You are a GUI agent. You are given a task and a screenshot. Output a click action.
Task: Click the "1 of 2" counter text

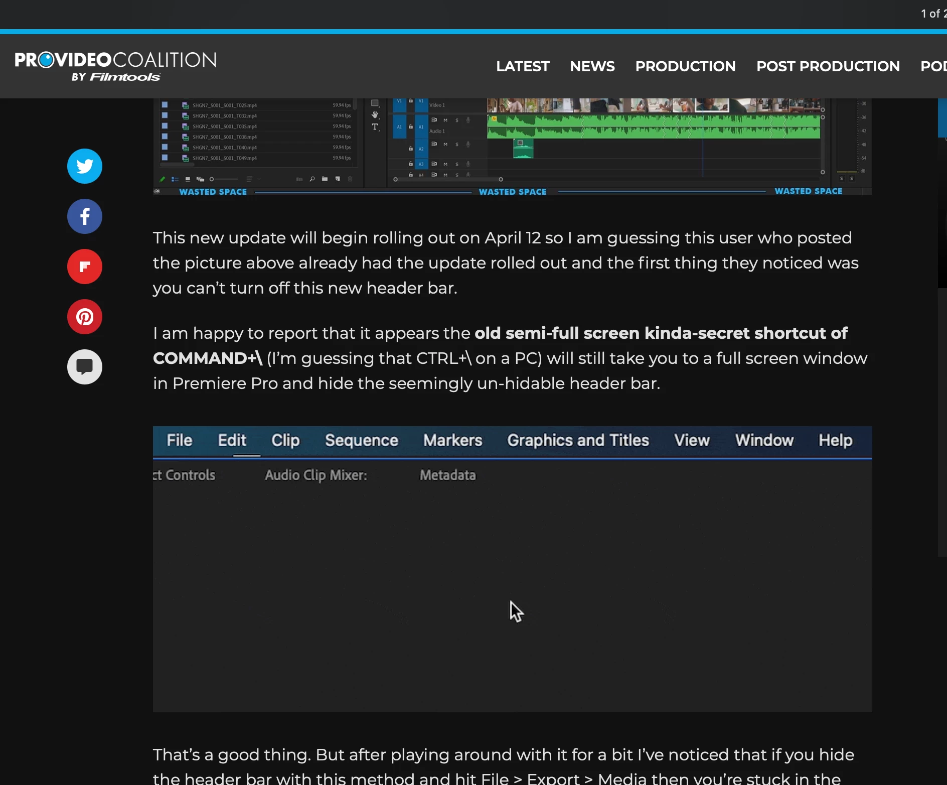pyautogui.click(x=933, y=14)
